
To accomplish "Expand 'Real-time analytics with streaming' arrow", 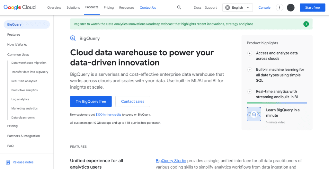I will tap(250, 92).
